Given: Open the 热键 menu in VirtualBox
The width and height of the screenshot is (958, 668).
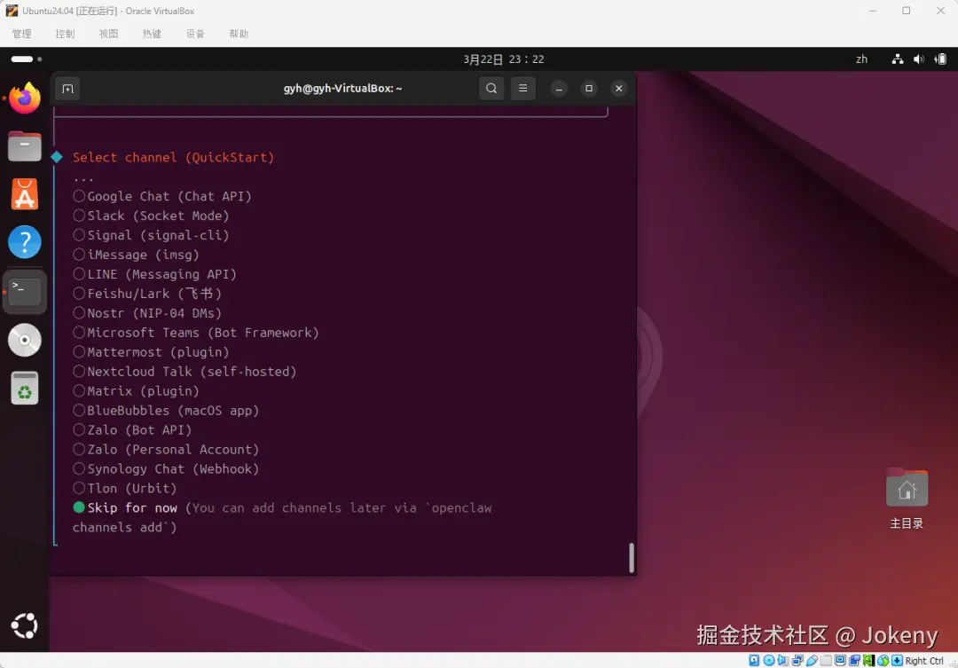Looking at the screenshot, I should tap(153, 34).
